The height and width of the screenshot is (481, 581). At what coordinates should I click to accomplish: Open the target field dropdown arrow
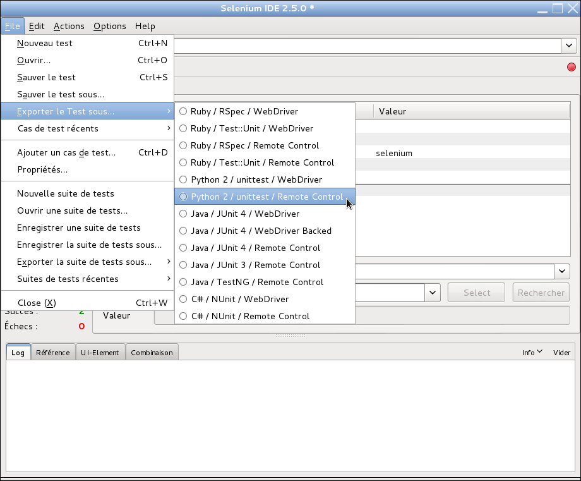pos(433,293)
